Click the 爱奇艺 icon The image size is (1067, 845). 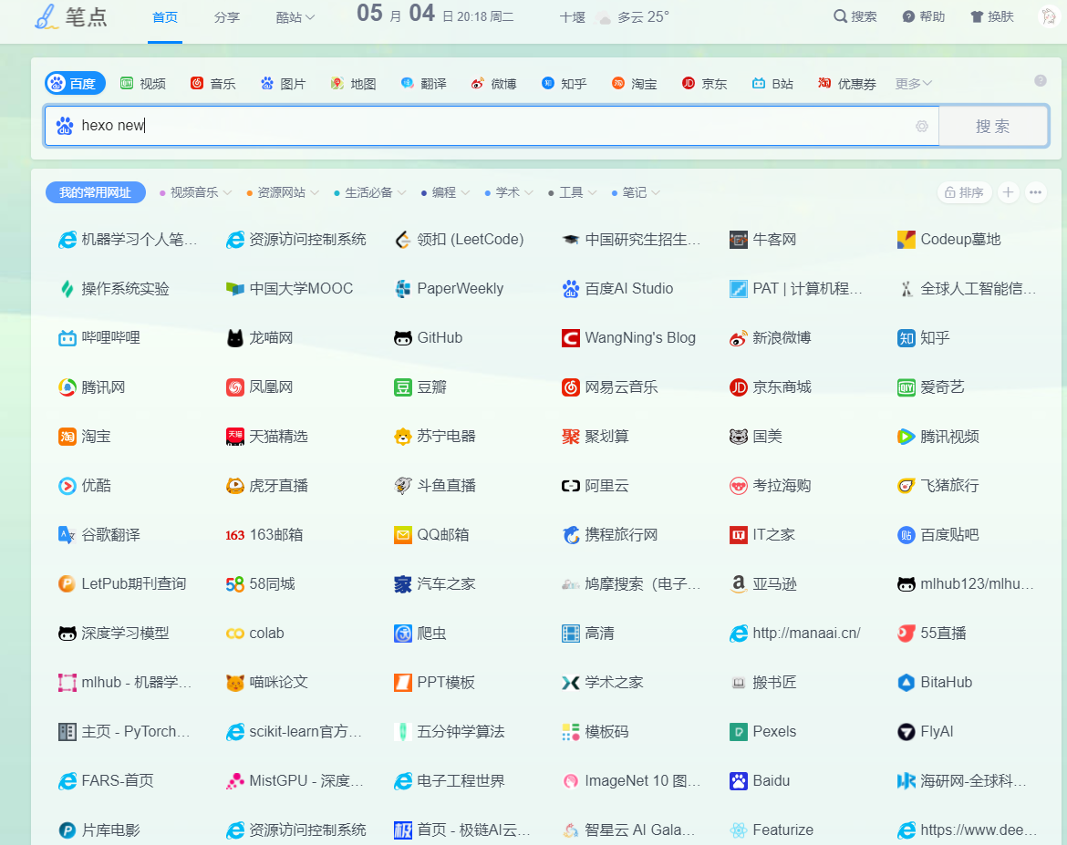pyautogui.click(x=906, y=387)
